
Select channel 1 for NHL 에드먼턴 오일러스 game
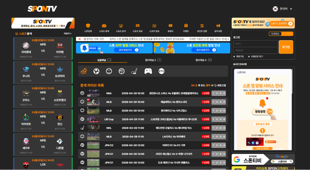213,128
